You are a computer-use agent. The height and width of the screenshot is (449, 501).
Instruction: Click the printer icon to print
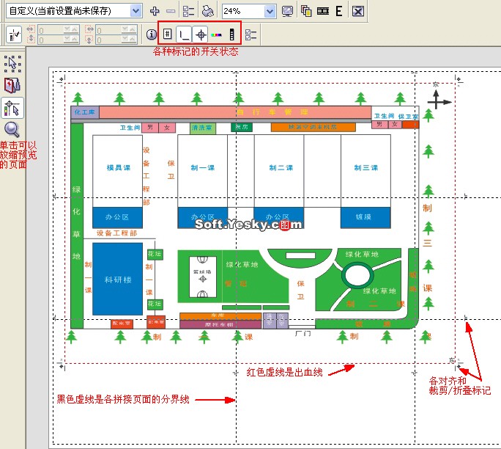208,11
